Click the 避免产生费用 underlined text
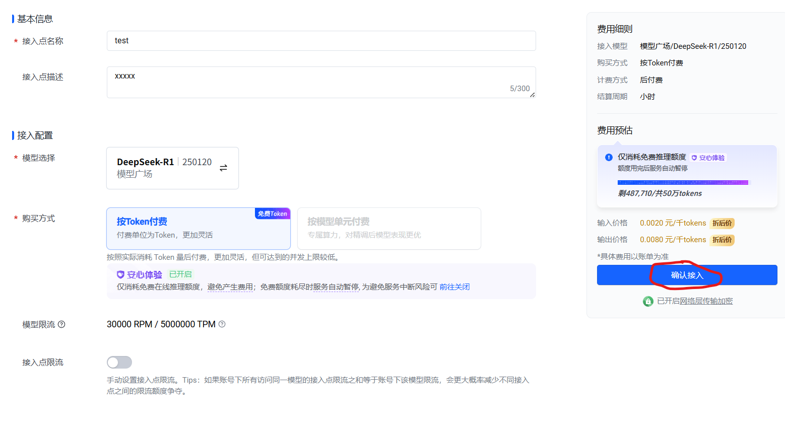The width and height of the screenshot is (785, 429). [230, 287]
